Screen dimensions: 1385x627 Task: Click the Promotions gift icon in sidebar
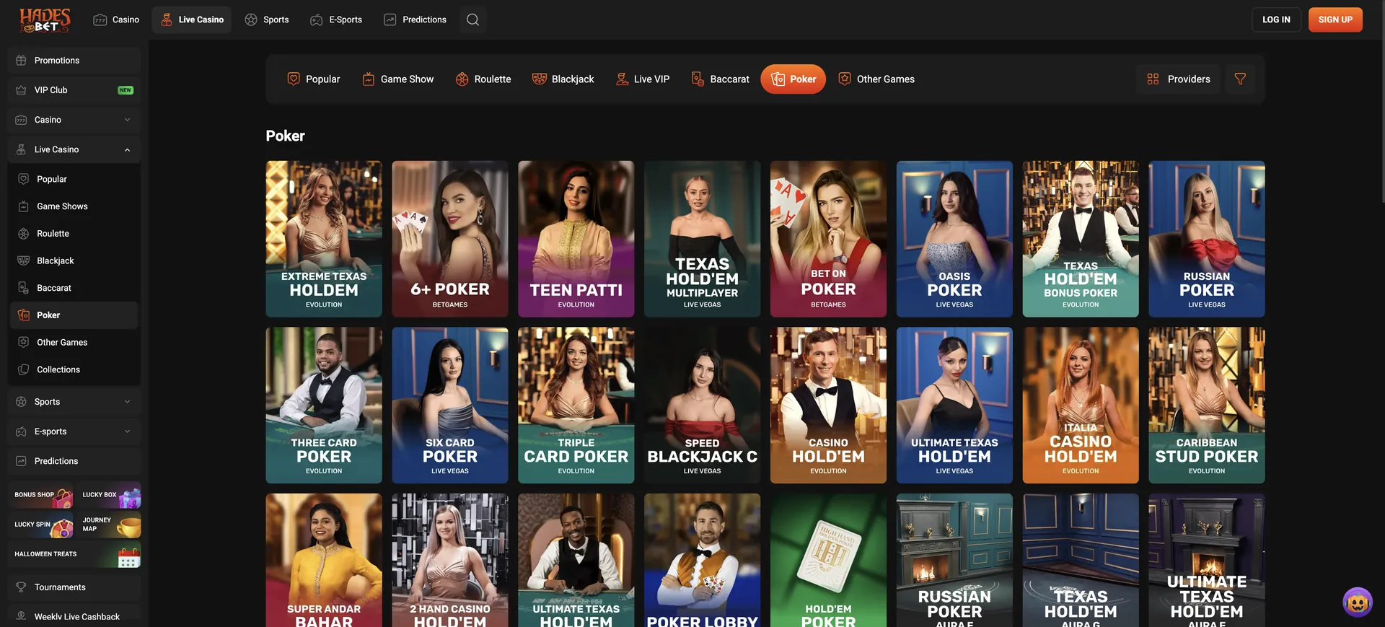point(21,61)
